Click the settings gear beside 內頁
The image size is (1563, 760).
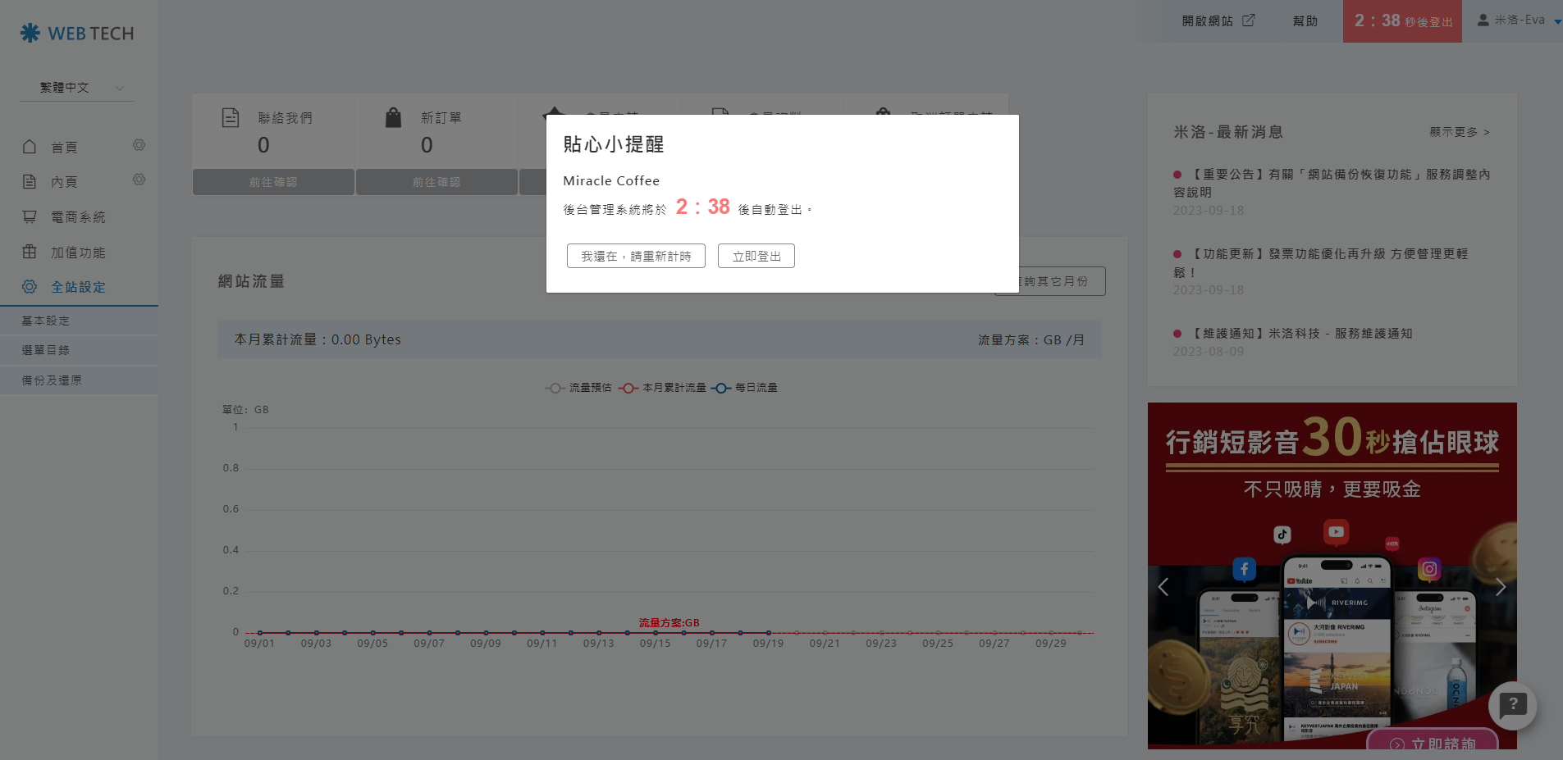coord(139,180)
